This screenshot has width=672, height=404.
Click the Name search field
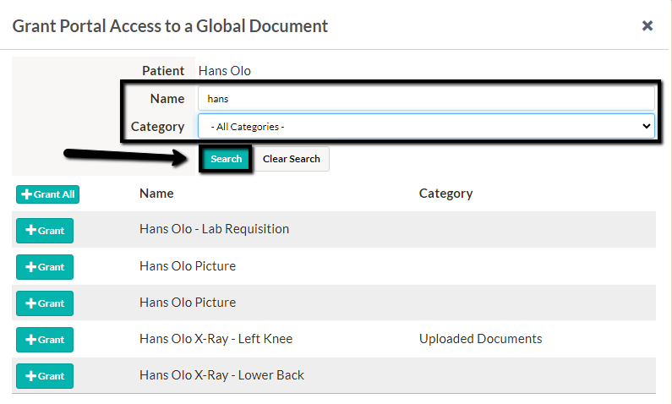click(x=426, y=99)
